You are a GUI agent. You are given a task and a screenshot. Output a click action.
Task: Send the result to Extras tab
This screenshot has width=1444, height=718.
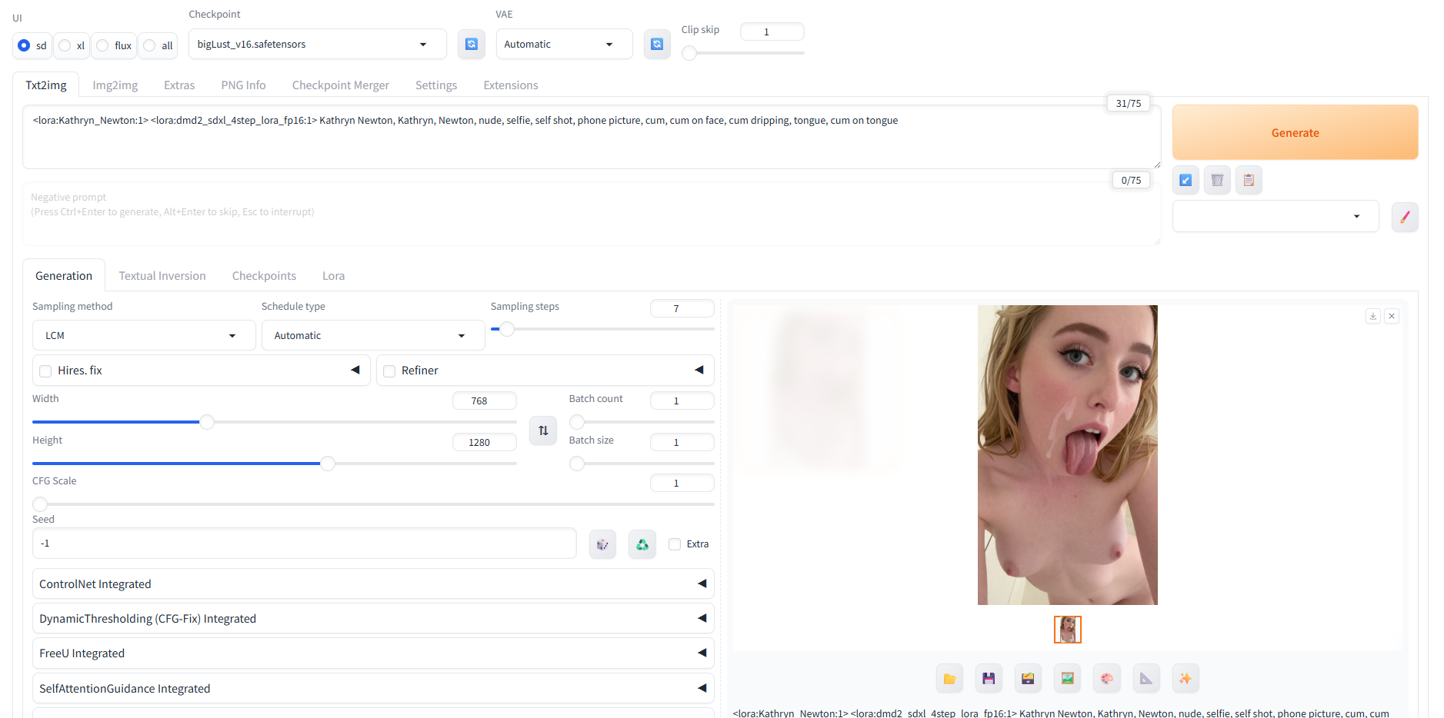click(1146, 678)
